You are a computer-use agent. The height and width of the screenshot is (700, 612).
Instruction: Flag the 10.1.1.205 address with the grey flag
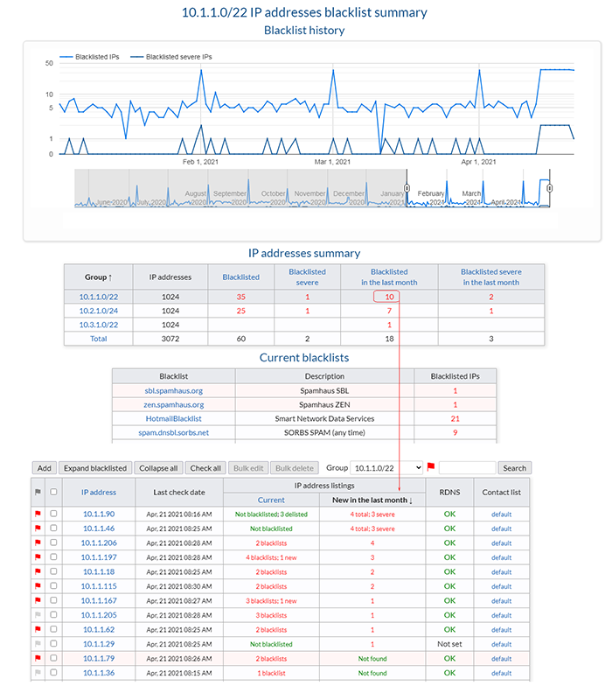(x=38, y=615)
